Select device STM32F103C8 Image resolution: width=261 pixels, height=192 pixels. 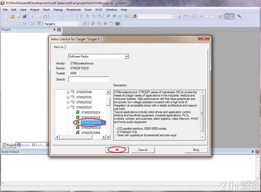coord(91,123)
